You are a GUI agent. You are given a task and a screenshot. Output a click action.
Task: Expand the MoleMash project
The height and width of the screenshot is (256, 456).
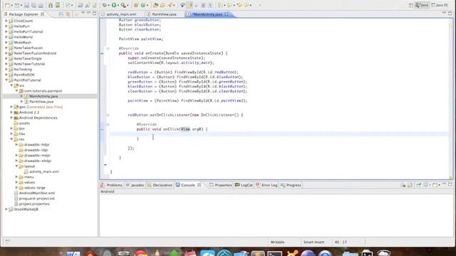coord(6,43)
